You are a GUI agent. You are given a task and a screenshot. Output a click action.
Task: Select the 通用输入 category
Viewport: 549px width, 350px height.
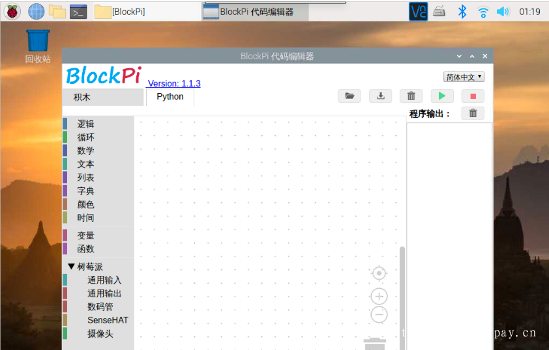[104, 280]
